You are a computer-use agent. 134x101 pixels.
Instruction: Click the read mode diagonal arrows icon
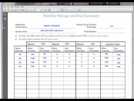pyautogui.click(x=79, y=10)
